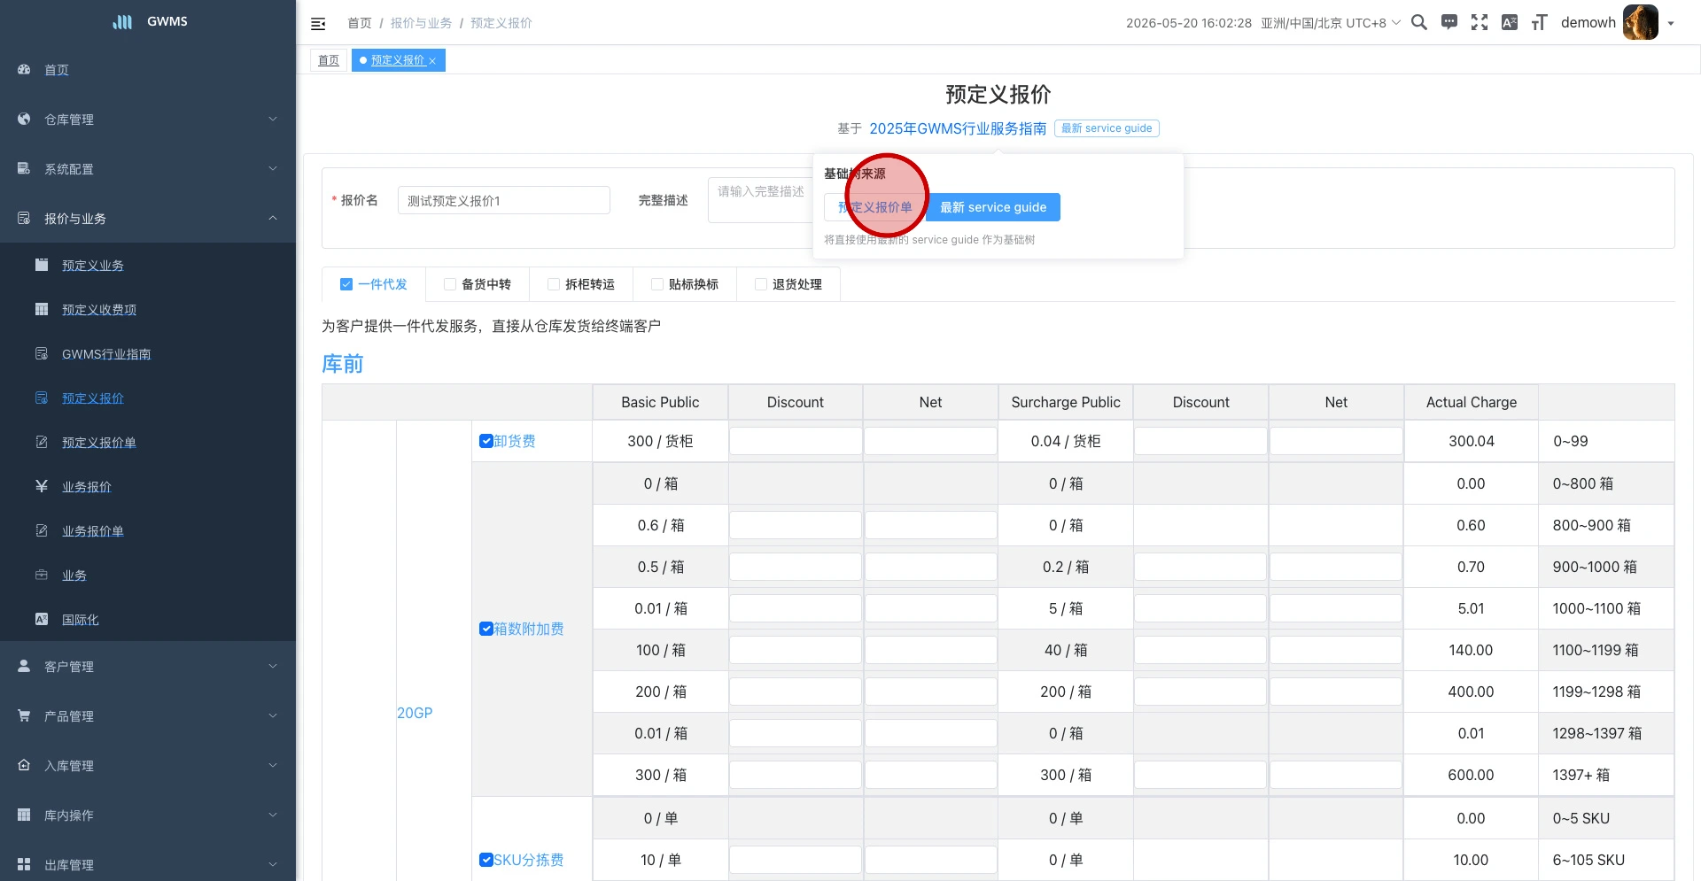The width and height of the screenshot is (1701, 881).
Task: Check the 贴标换标 checkbox
Action: tap(657, 284)
